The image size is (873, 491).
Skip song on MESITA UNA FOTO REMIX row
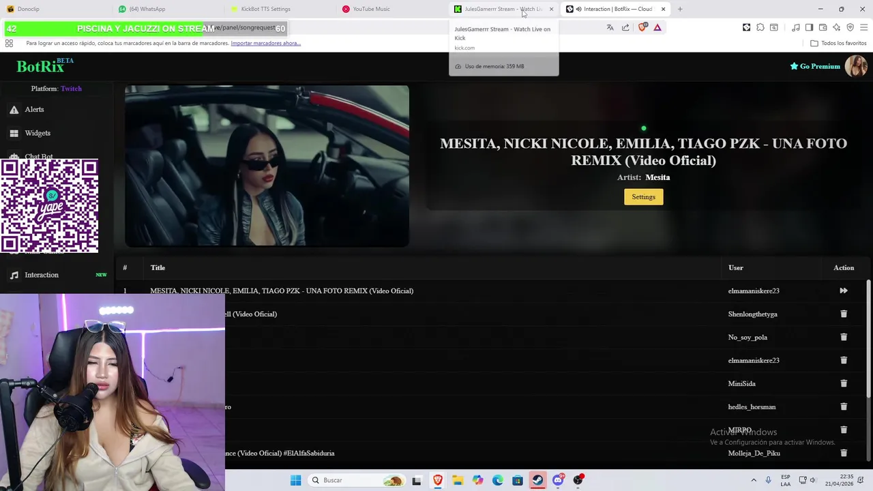(844, 291)
